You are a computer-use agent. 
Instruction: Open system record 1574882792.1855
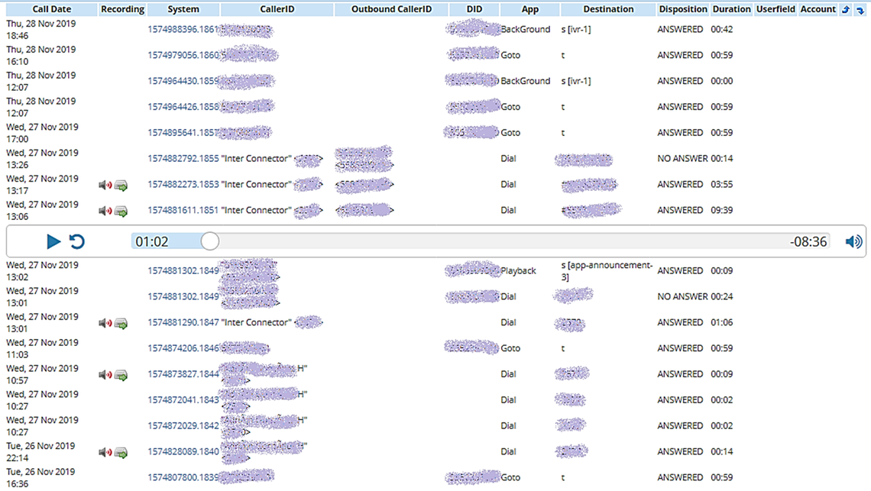(183, 159)
